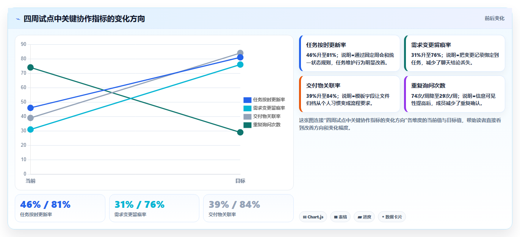This screenshot has width=520, height=237.
Task: Click the 数据卡片 tag chip
Action: [392, 217]
